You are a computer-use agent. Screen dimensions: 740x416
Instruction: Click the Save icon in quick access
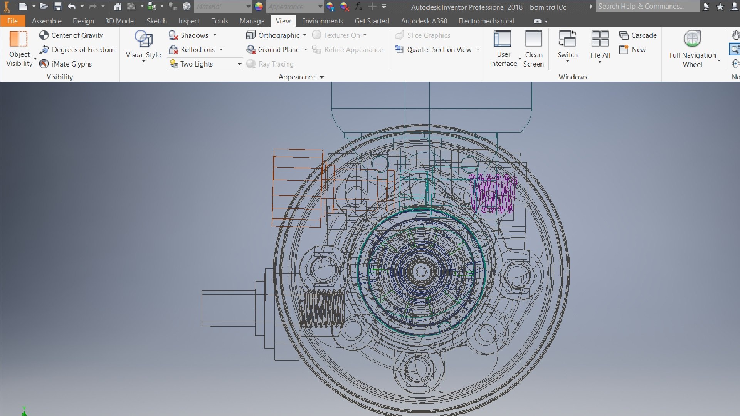point(58,6)
